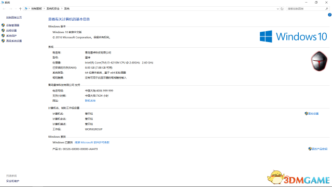Open 控制面板主页 in the sidebar
The image size is (332, 187).
tap(14, 18)
